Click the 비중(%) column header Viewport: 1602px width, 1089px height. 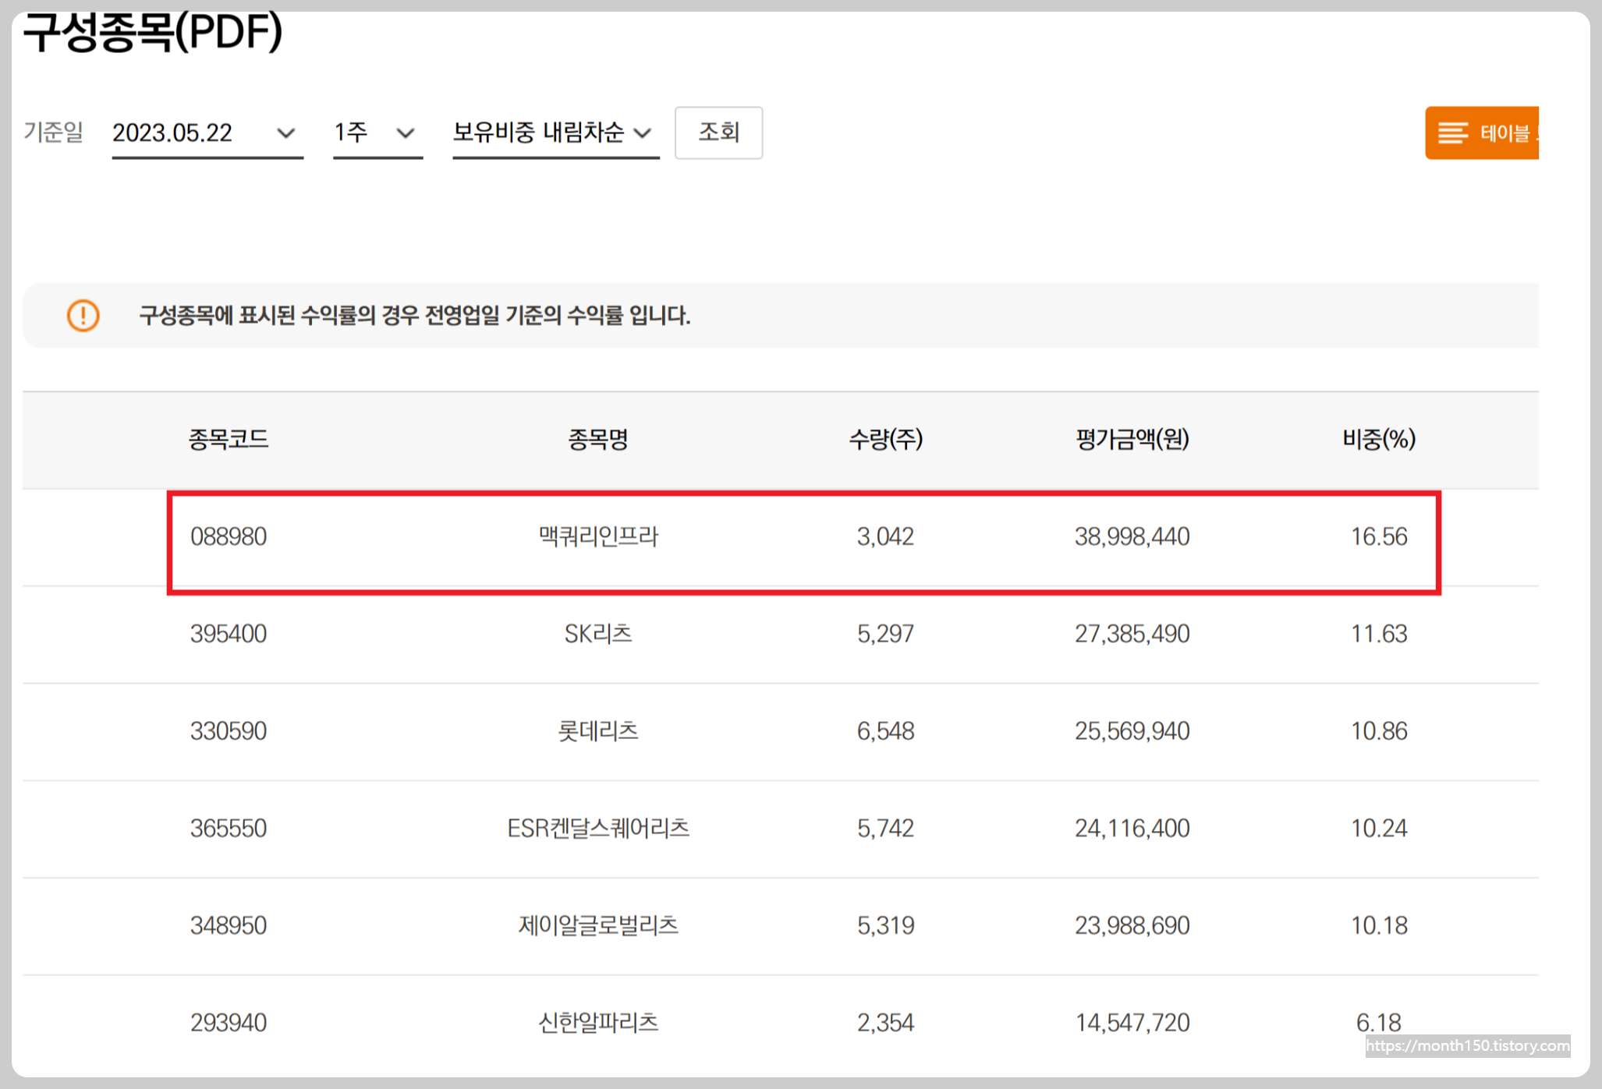tap(1377, 440)
